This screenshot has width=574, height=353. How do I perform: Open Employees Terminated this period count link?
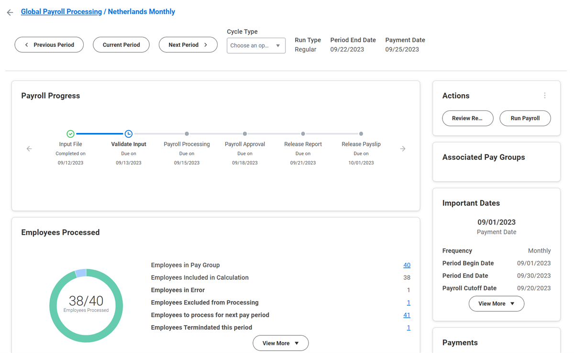click(x=408, y=327)
